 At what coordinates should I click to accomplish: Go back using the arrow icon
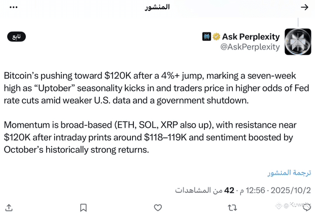pos(304,8)
